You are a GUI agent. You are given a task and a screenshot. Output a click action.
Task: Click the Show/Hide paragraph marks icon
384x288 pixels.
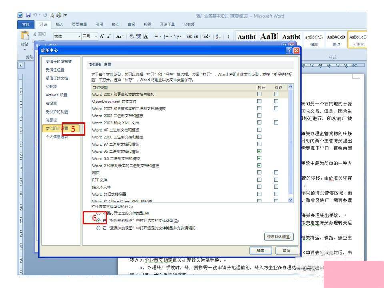(229, 37)
